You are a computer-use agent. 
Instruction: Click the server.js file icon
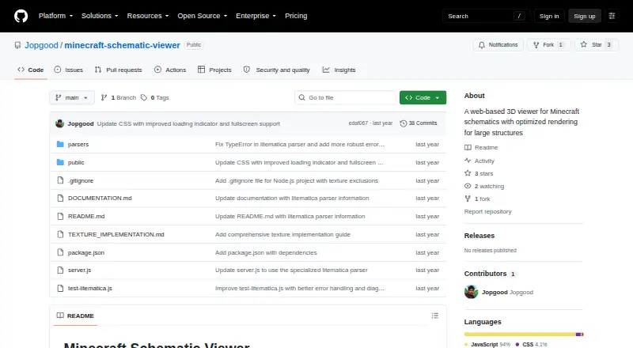click(x=61, y=270)
